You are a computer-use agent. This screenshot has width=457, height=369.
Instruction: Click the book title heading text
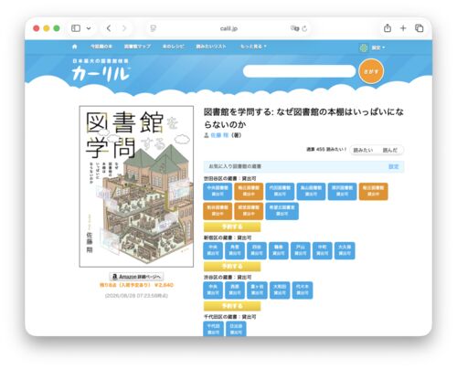tap(303, 118)
